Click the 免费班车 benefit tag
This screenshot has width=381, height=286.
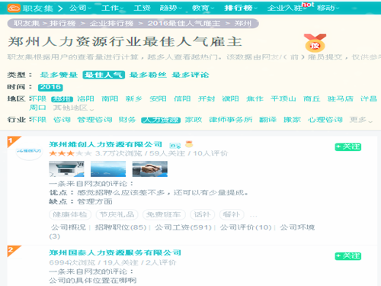[164, 214]
